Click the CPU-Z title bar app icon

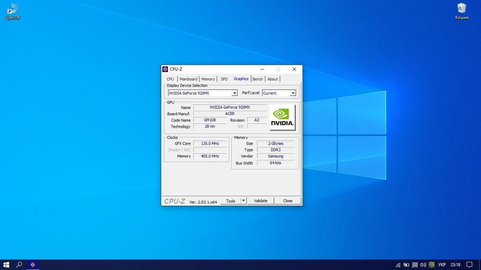pos(165,69)
